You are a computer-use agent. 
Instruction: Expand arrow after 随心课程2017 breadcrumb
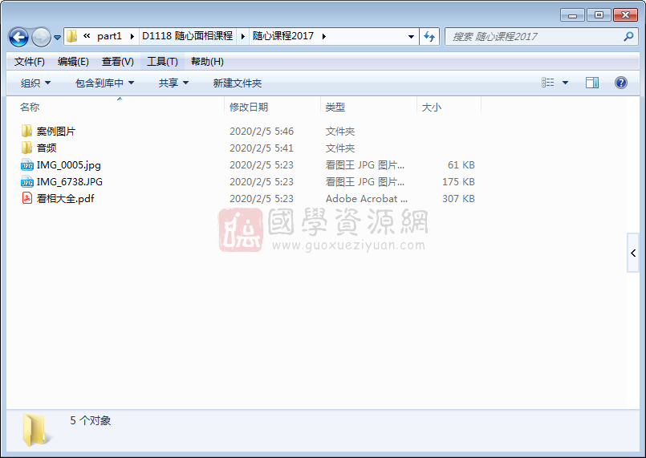pyautogui.click(x=324, y=37)
